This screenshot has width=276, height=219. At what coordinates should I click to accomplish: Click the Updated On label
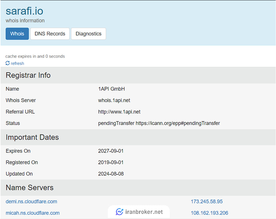[x=19, y=174]
